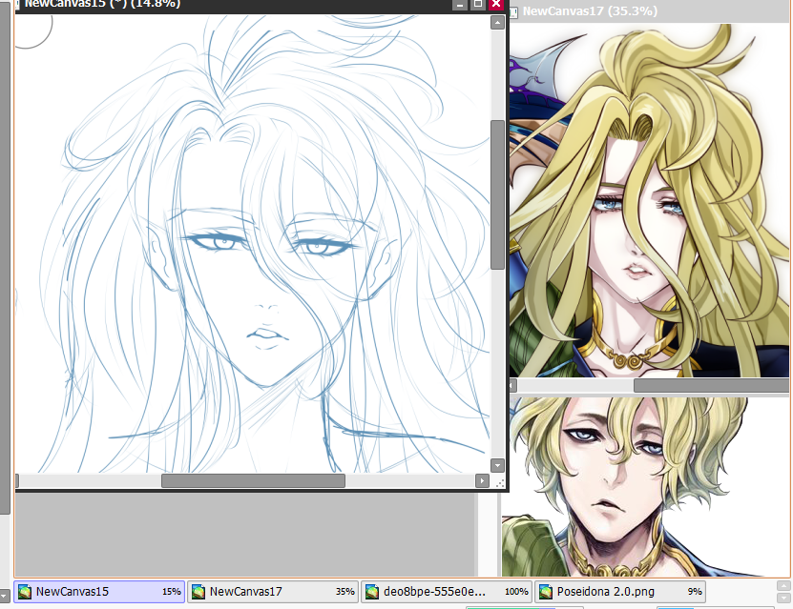
Task: Click the Poseidona 2.0.png tab file icon
Action: [546, 592]
